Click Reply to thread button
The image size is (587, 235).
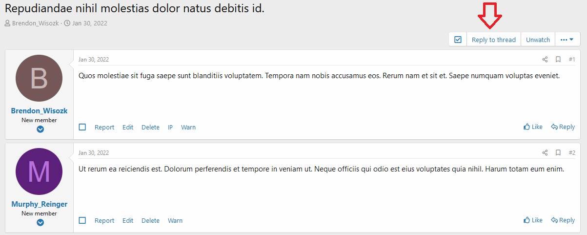[x=493, y=40]
